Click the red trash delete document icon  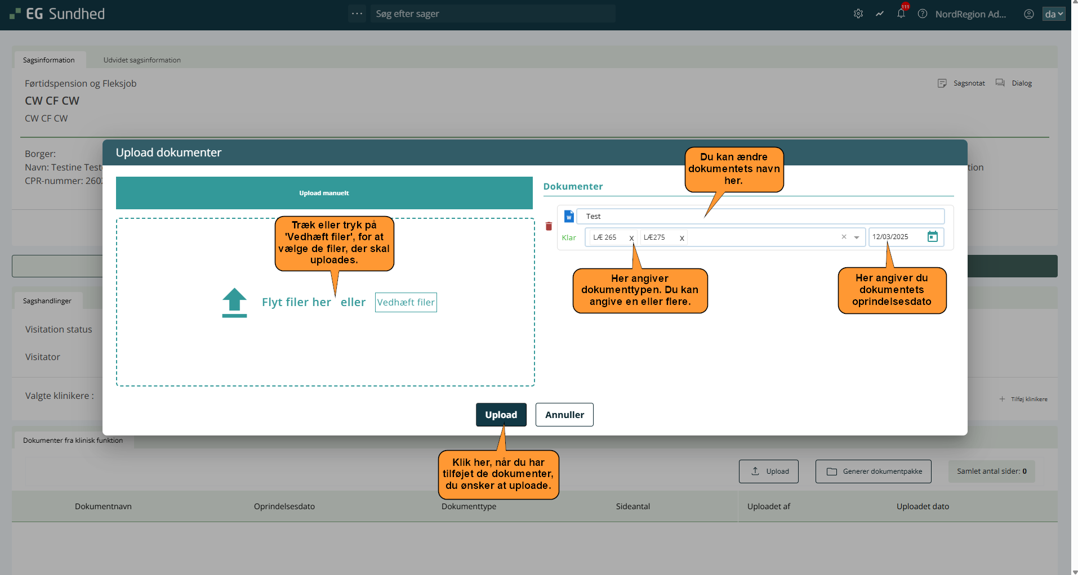coord(549,226)
